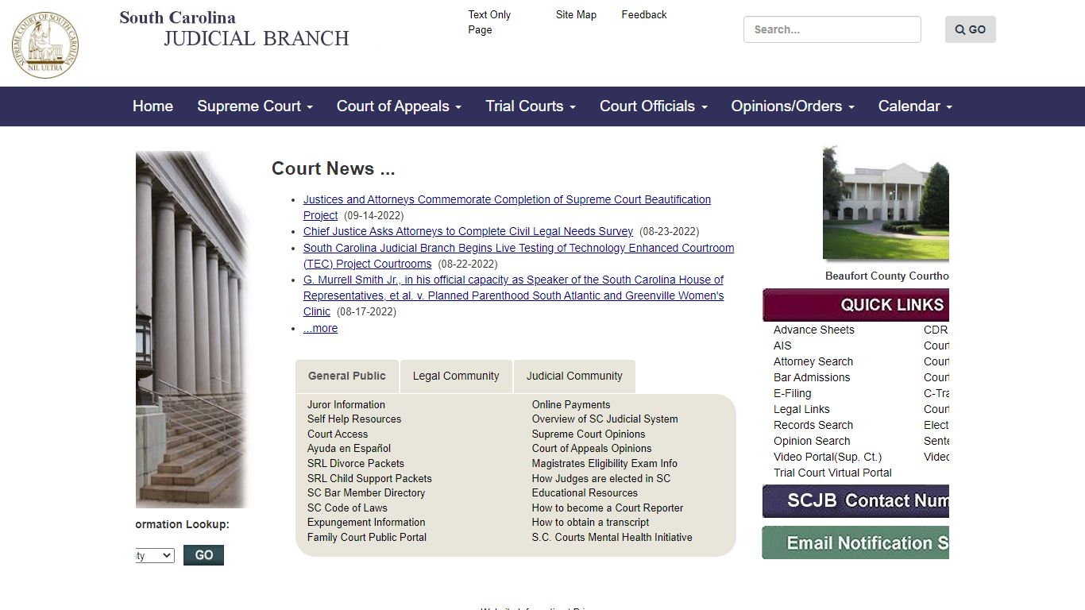The width and height of the screenshot is (1085, 610).
Task: Open How Judges are elected in SC
Action: [x=601, y=478]
